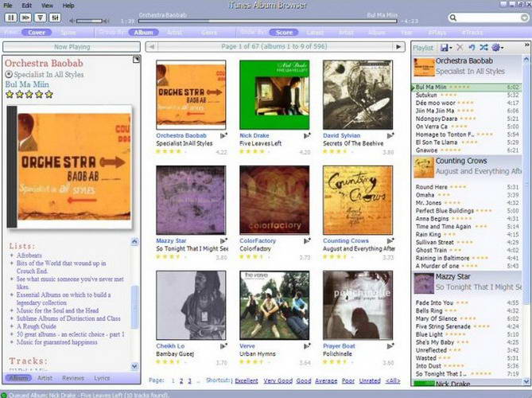Order by Latest toggle
This screenshot has width=532, height=398.
pos(315,33)
